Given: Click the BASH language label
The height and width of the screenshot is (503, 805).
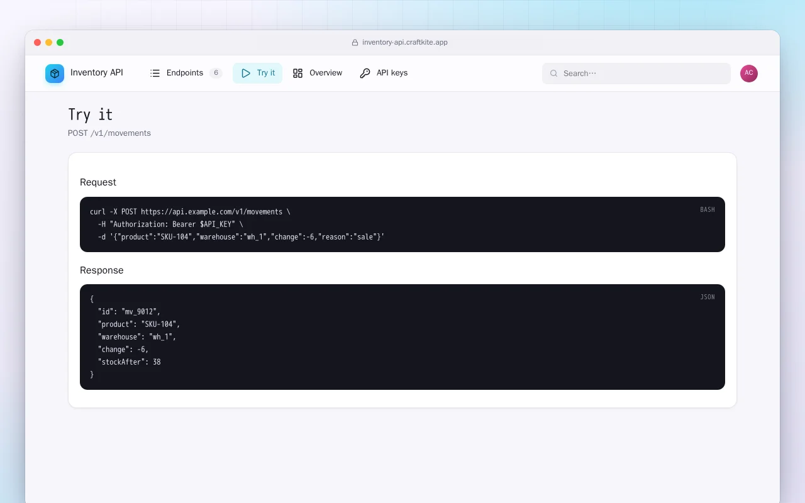Looking at the screenshot, I should coord(708,210).
